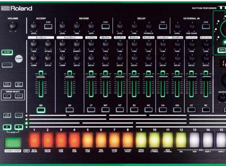Click the Mid Tom DECAY knob
Image resolution: width=226 pixels, height=168 pixels.
(x=106, y=58)
